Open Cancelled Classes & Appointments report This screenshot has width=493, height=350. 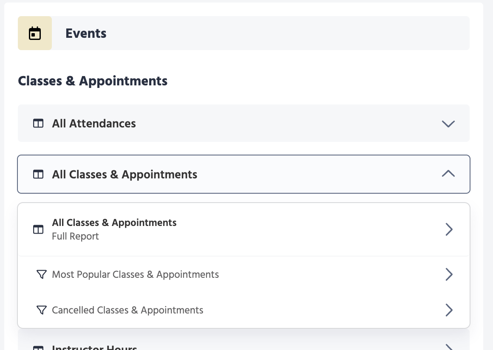(x=127, y=310)
